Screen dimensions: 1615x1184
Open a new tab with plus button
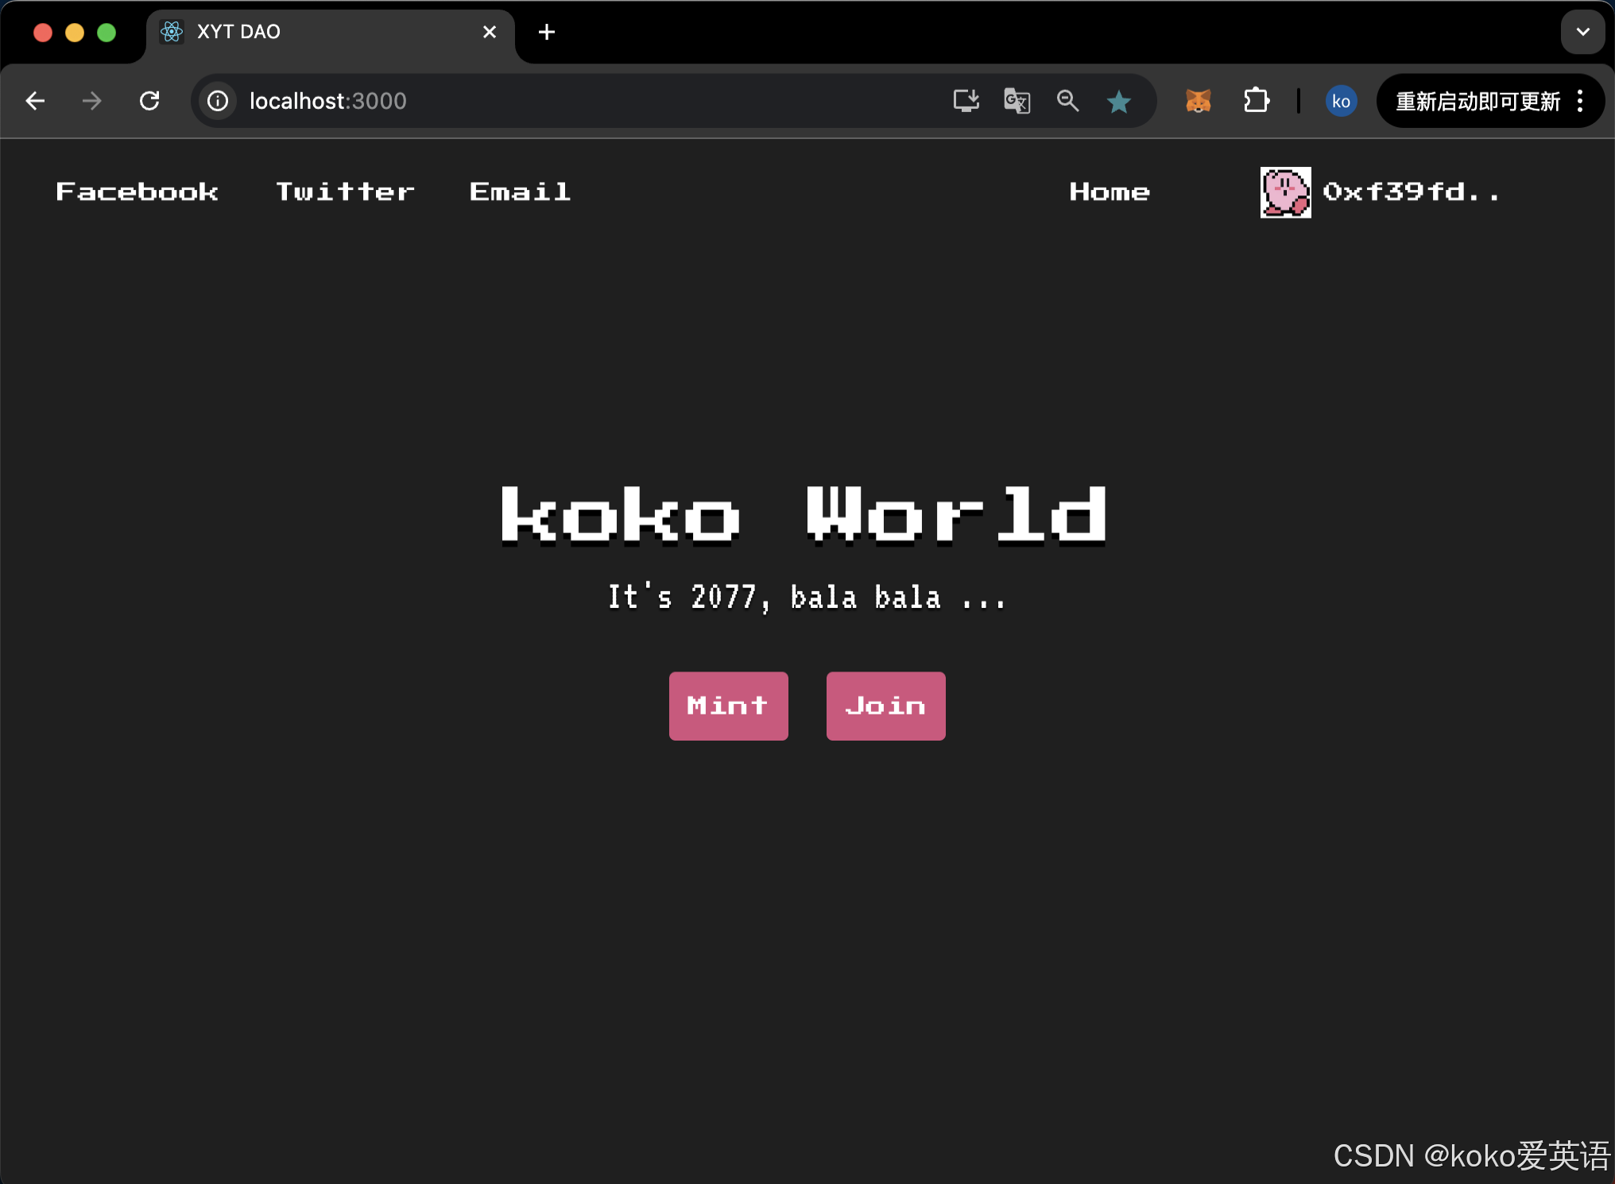(547, 32)
